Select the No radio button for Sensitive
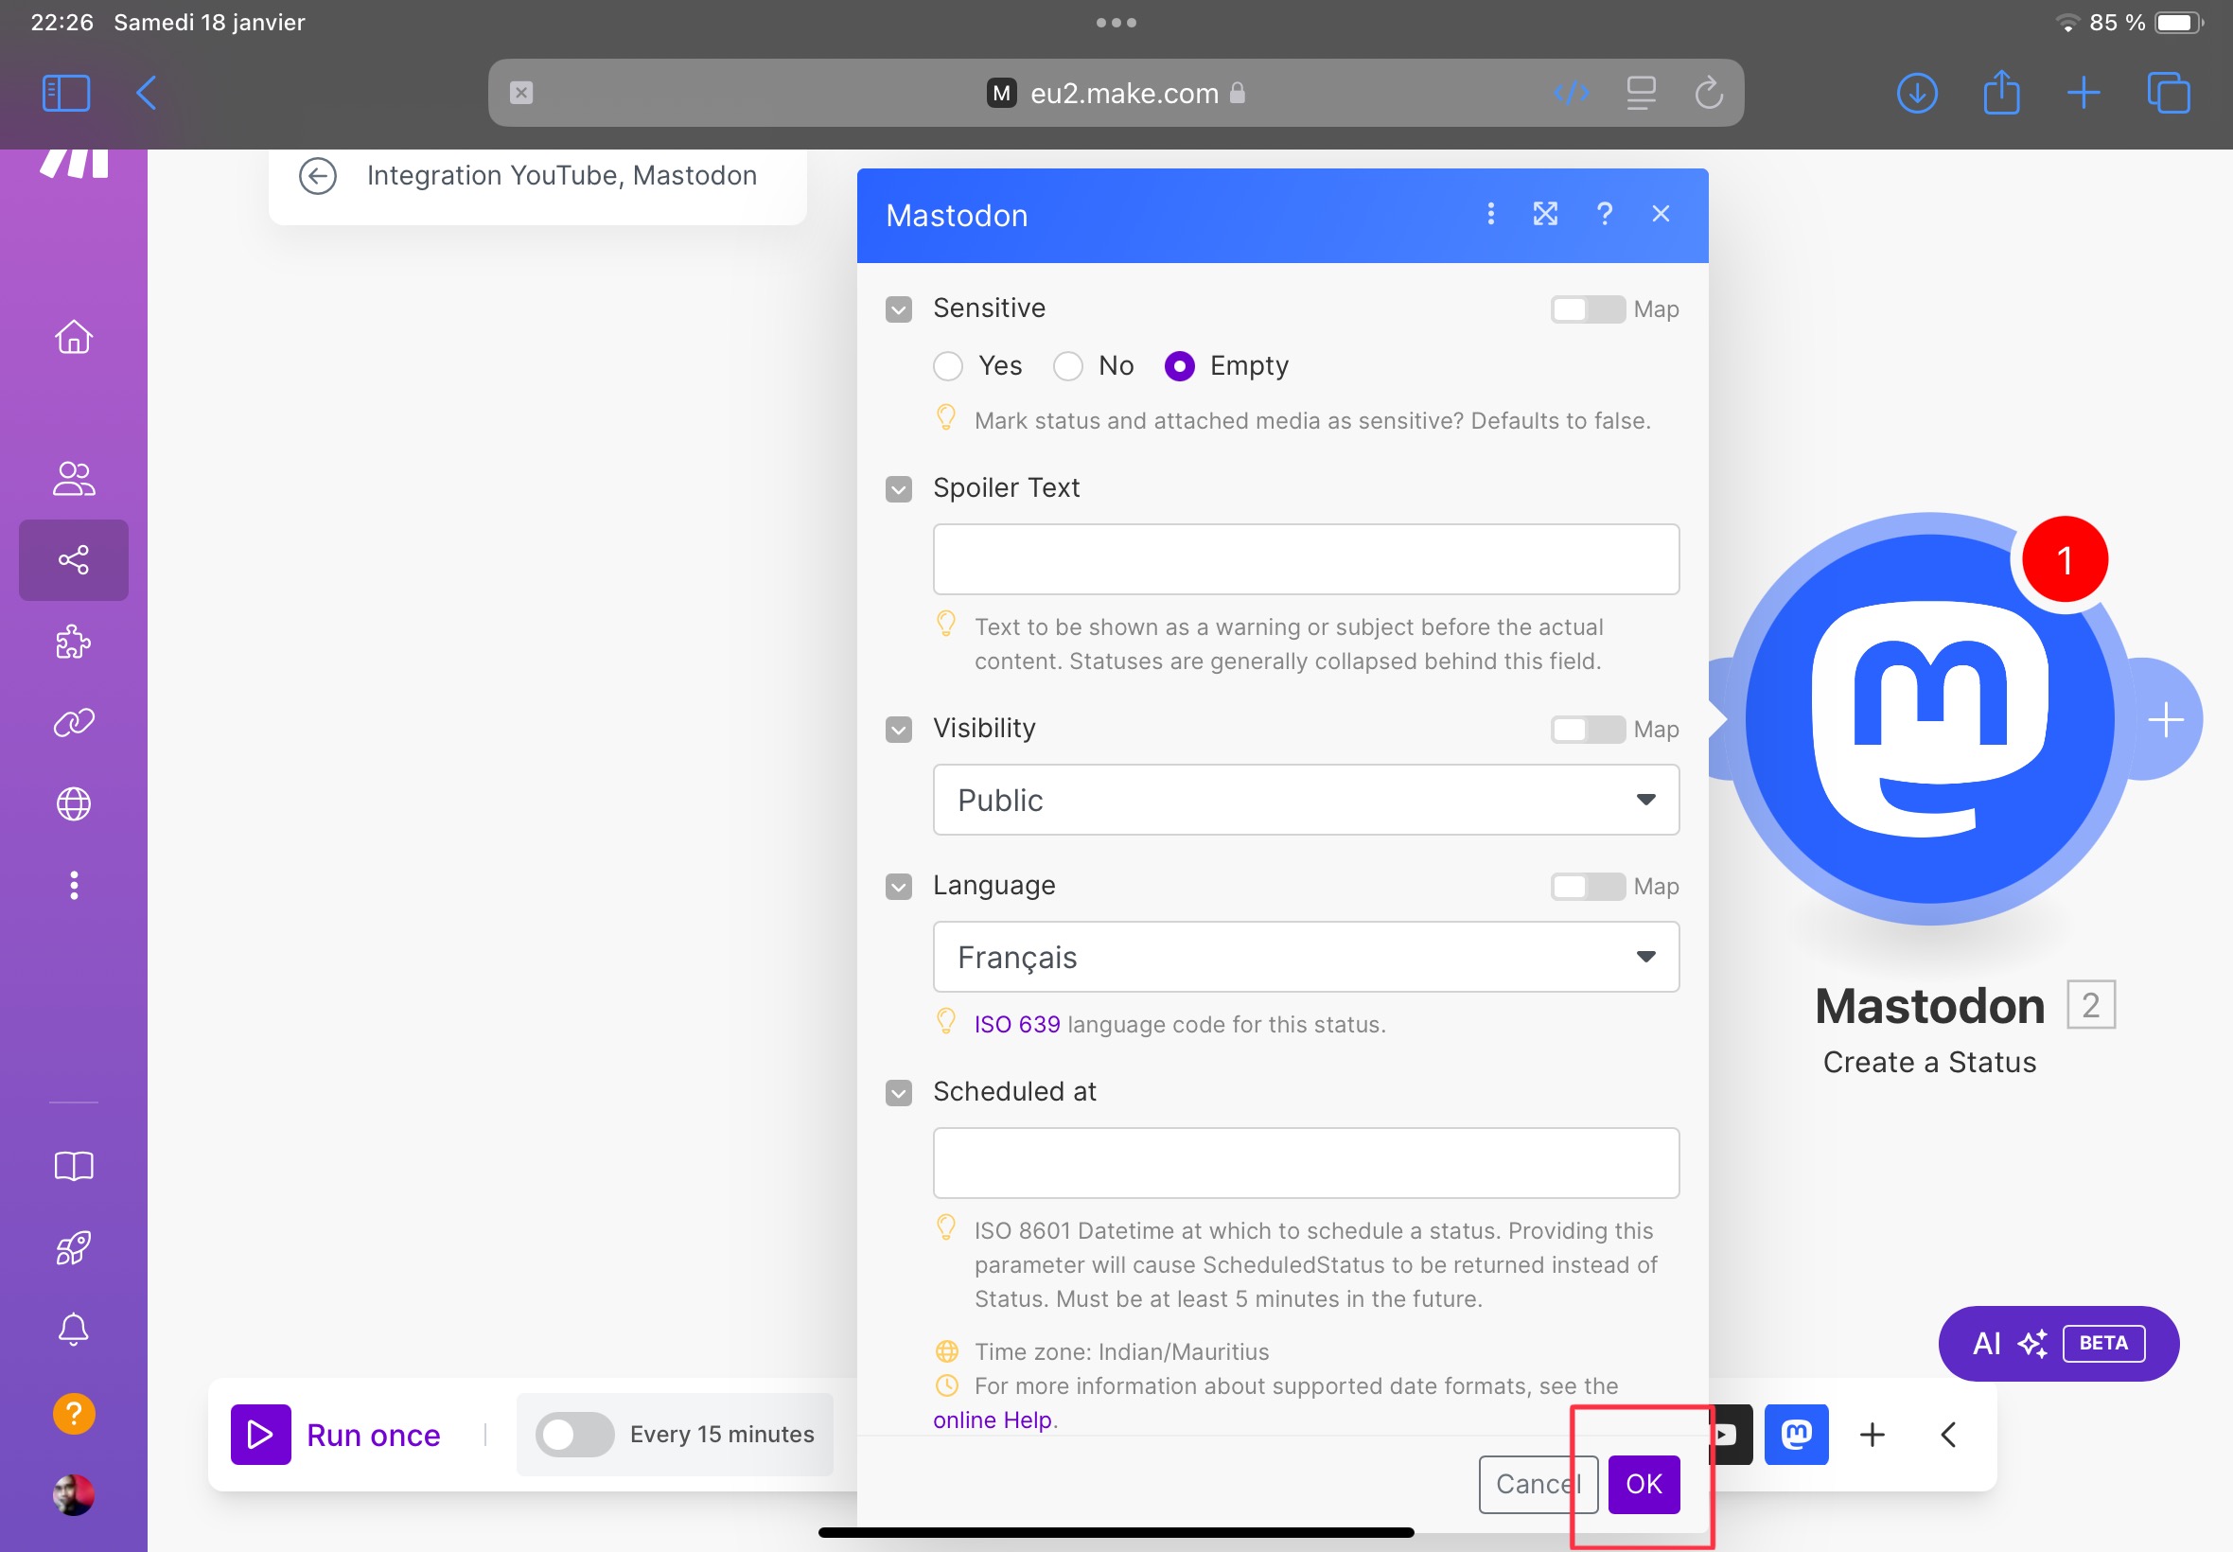 pos(1065,364)
